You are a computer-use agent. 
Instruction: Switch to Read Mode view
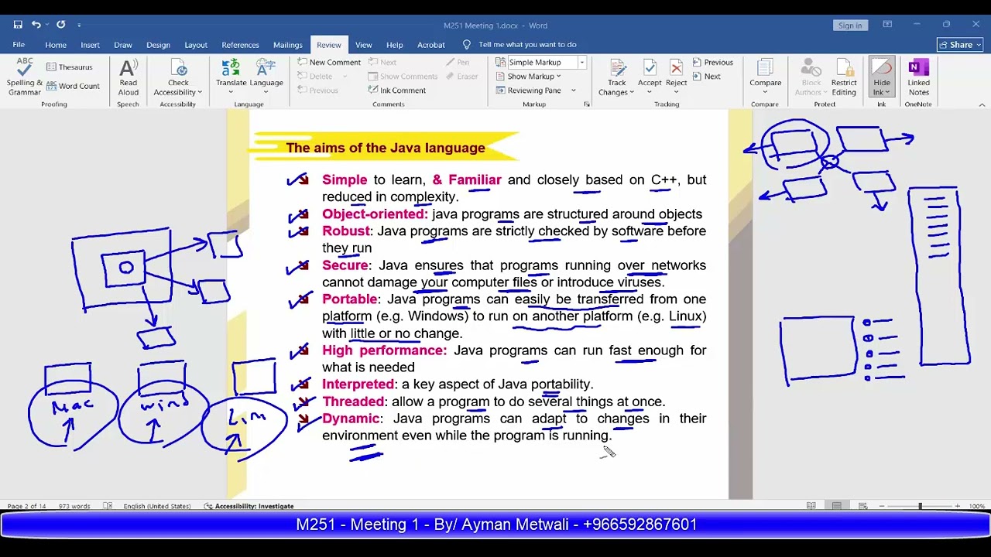point(811,506)
